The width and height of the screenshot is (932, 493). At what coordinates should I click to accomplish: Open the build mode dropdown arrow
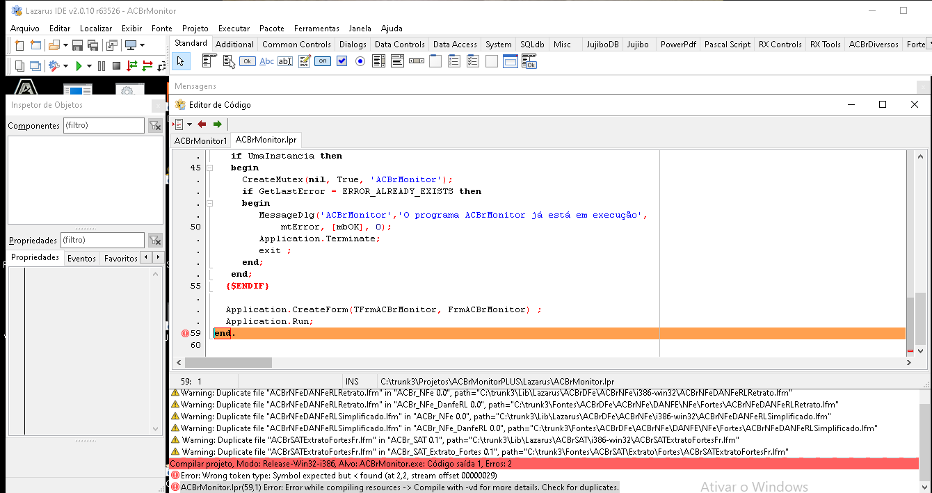point(66,66)
